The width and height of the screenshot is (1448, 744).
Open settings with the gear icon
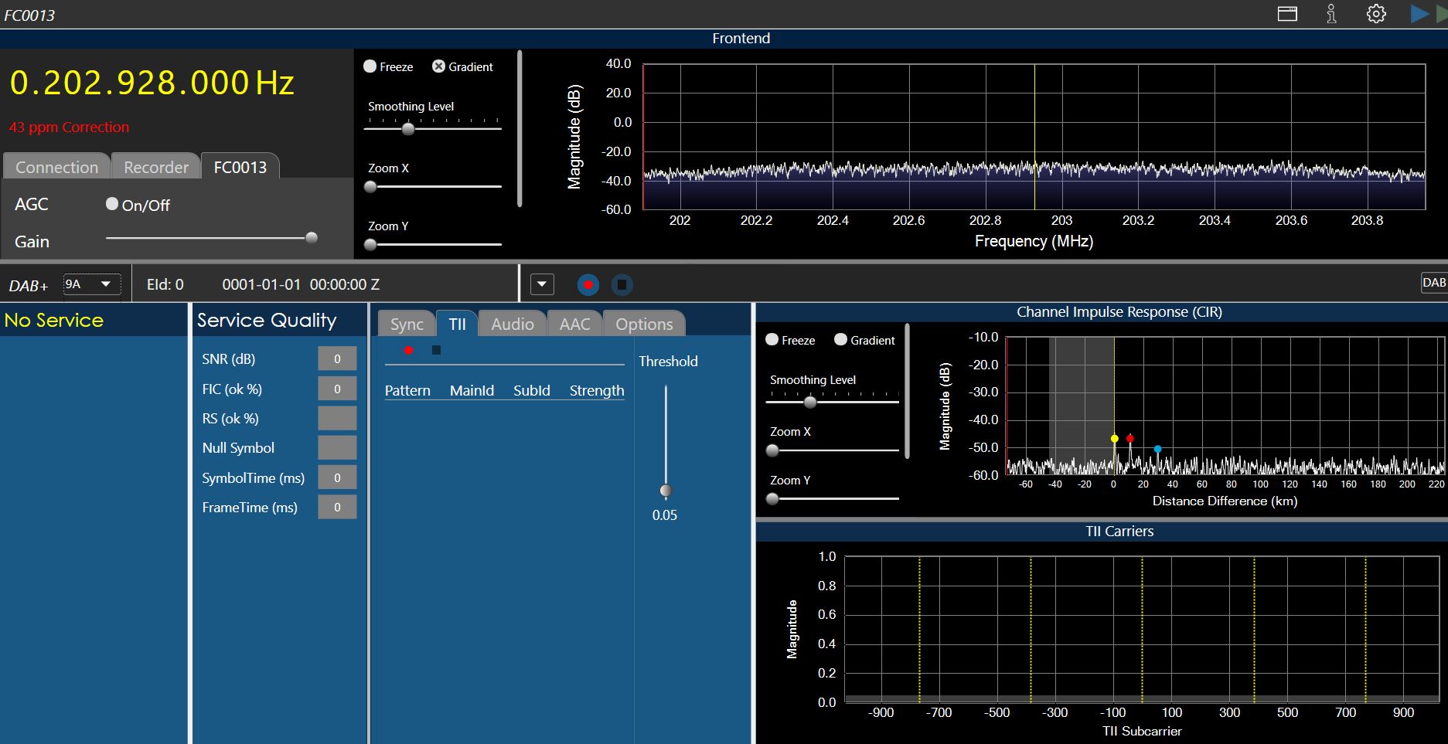point(1376,14)
